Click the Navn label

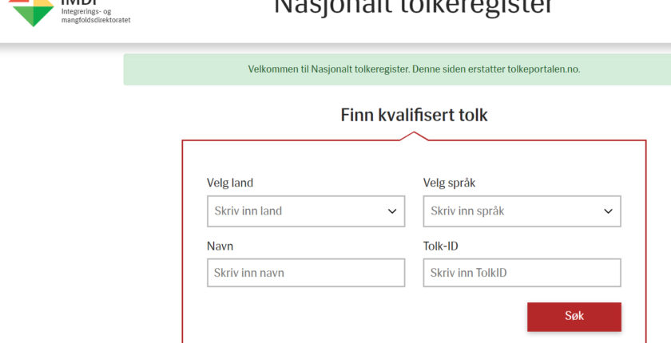[220, 246]
